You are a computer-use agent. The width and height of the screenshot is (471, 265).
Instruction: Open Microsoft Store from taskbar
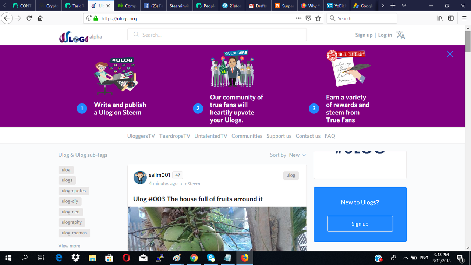tap(109, 258)
